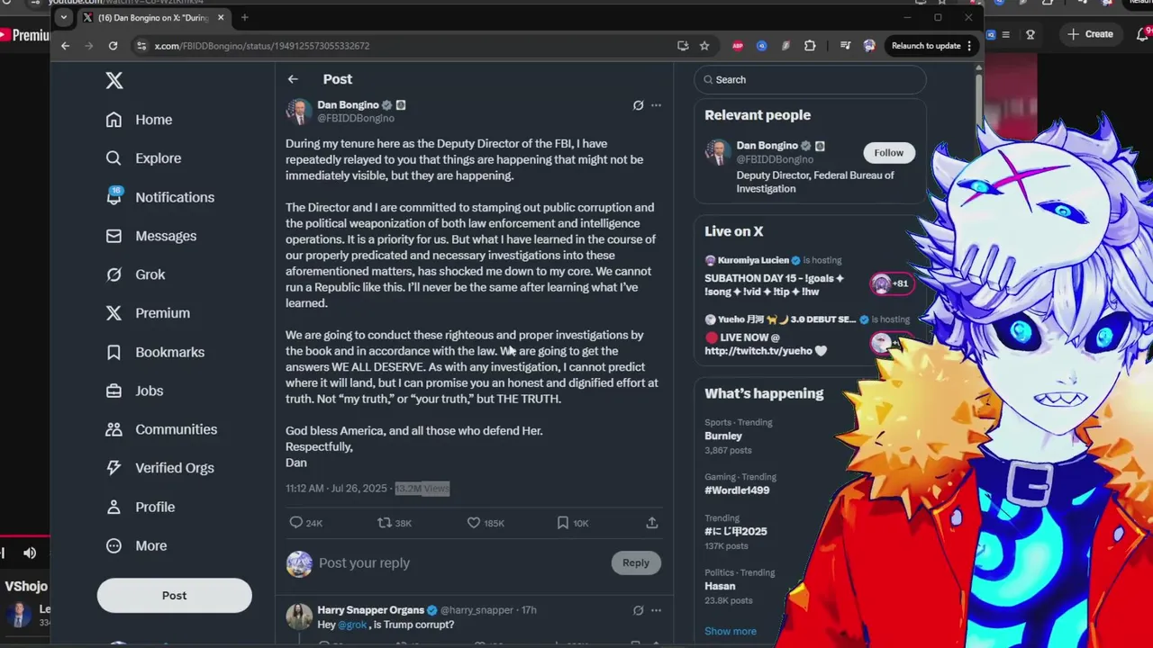Mute YouTube video with the speaker icon

pos(30,553)
